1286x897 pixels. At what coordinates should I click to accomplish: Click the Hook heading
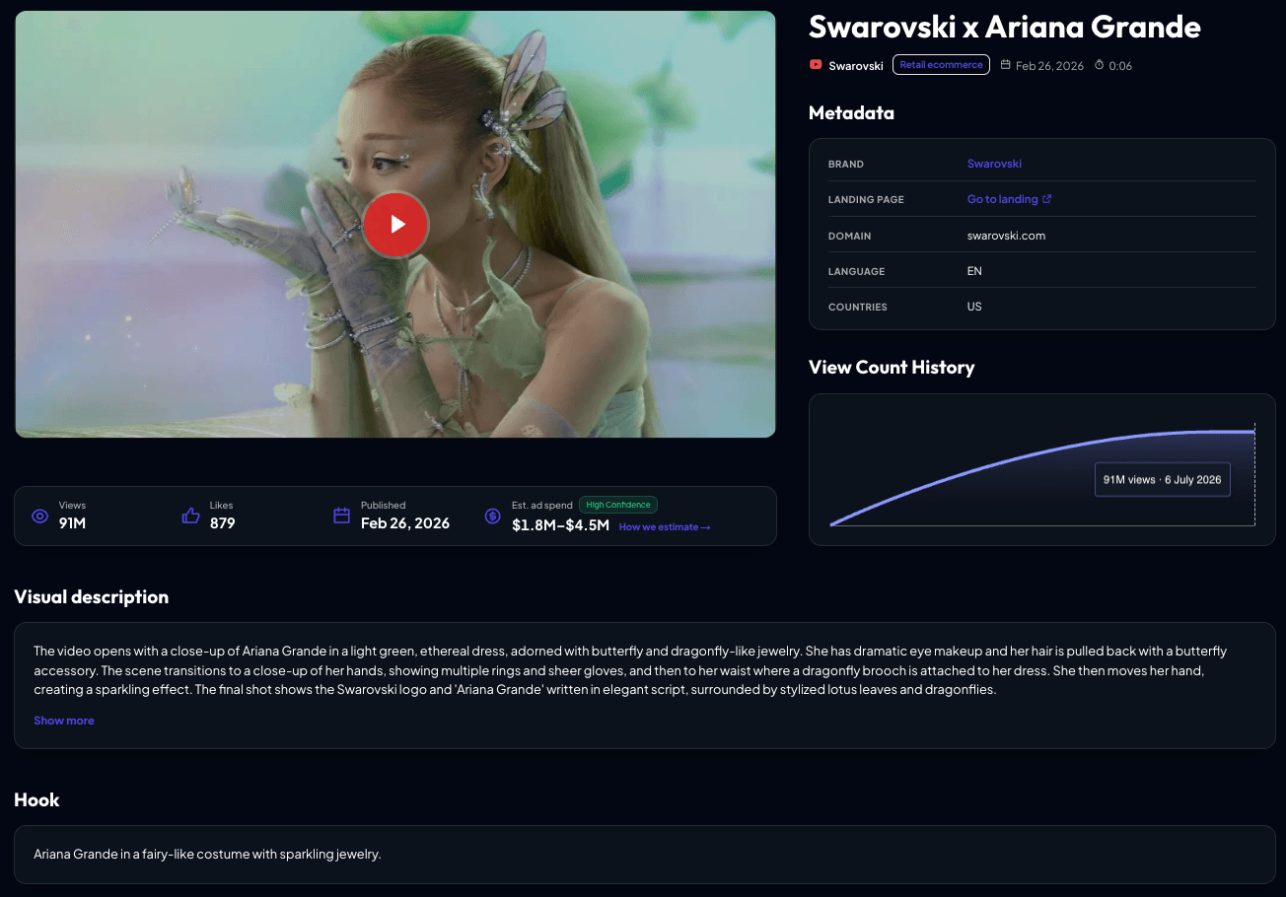[36, 800]
